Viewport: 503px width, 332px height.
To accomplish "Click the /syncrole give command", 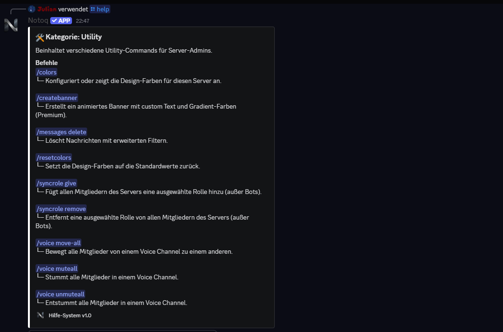I will 56,183.
